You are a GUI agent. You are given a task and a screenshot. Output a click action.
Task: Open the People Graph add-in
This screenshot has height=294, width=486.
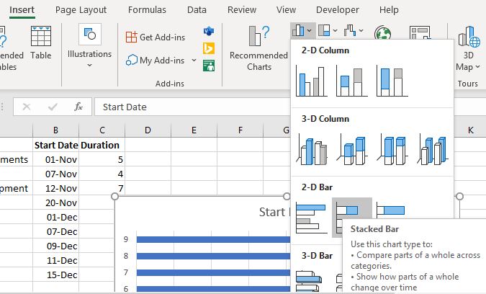pos(210,66)
